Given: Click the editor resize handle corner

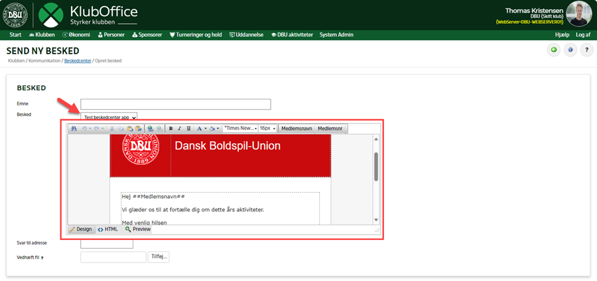Looking at the screenshot, I should click(377, 230).
